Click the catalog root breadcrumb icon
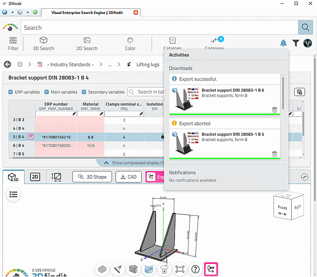Image resolution: width=317 pixels, height=277 pixels. tap(20, 64)
